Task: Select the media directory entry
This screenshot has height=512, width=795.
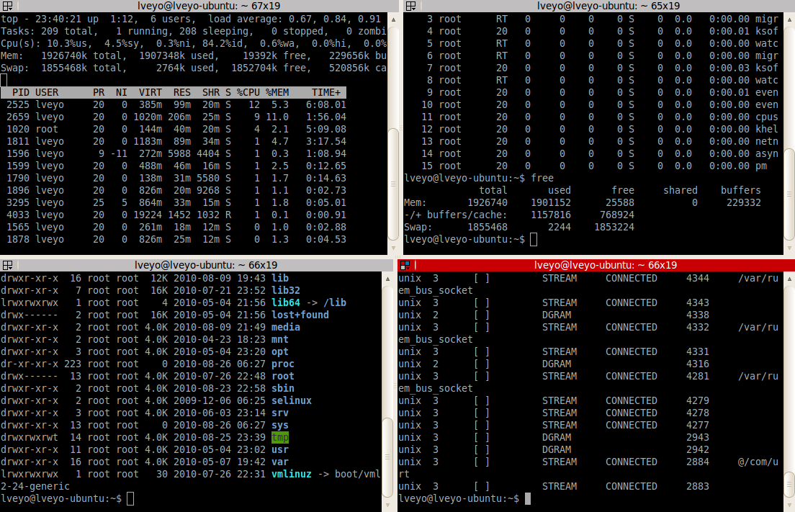Action: 286,326
